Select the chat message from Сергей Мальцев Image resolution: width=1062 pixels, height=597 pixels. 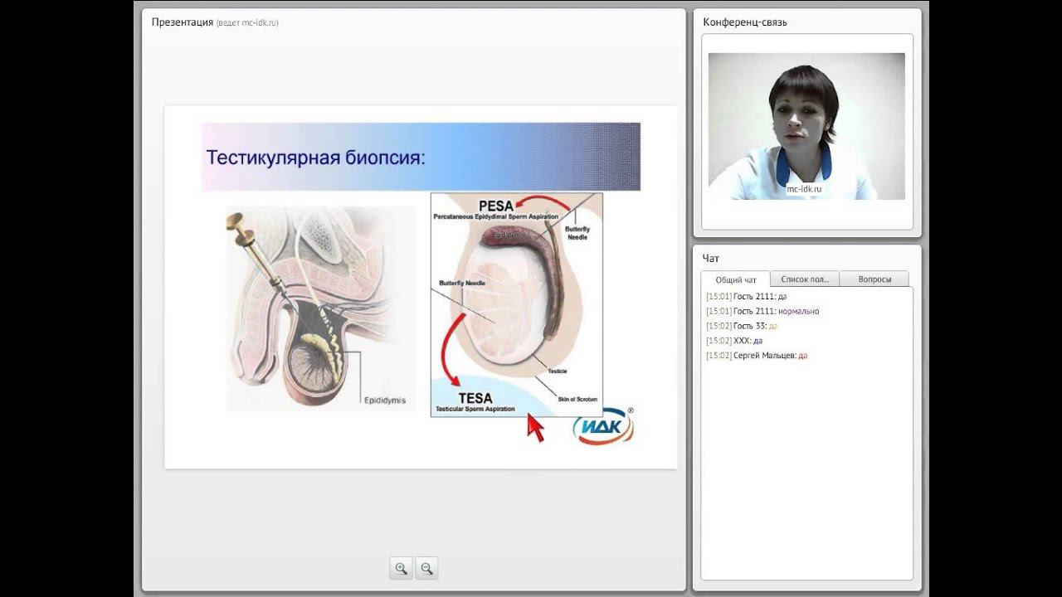point(757,356)
